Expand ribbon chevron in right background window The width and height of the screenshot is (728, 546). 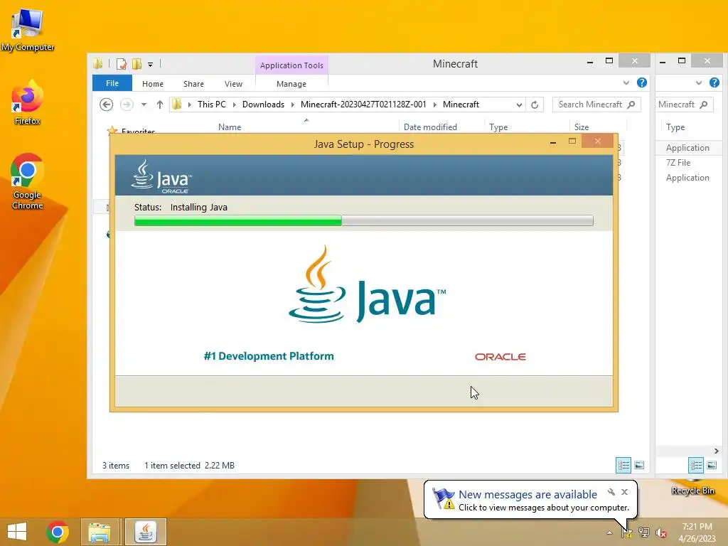tap(698, 83)
